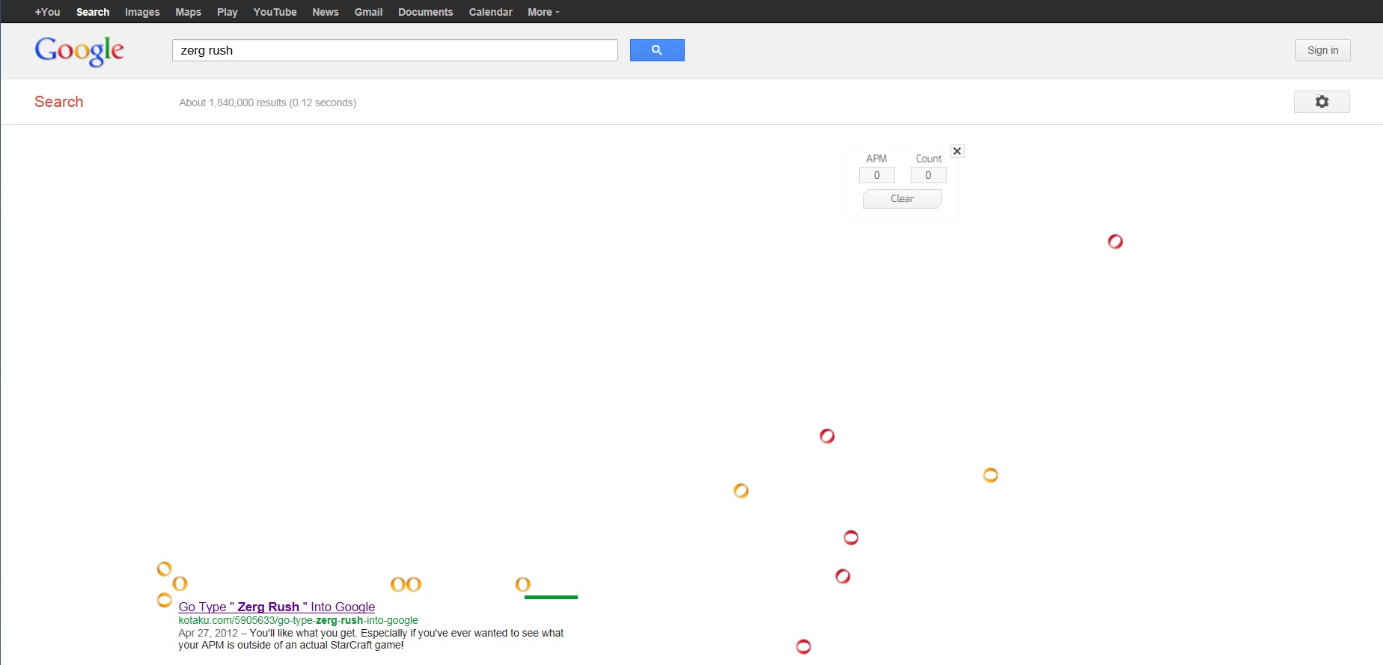Click the yellow O beside green health bar
This screenshot has height=665, width=1383.
(522, 584)
